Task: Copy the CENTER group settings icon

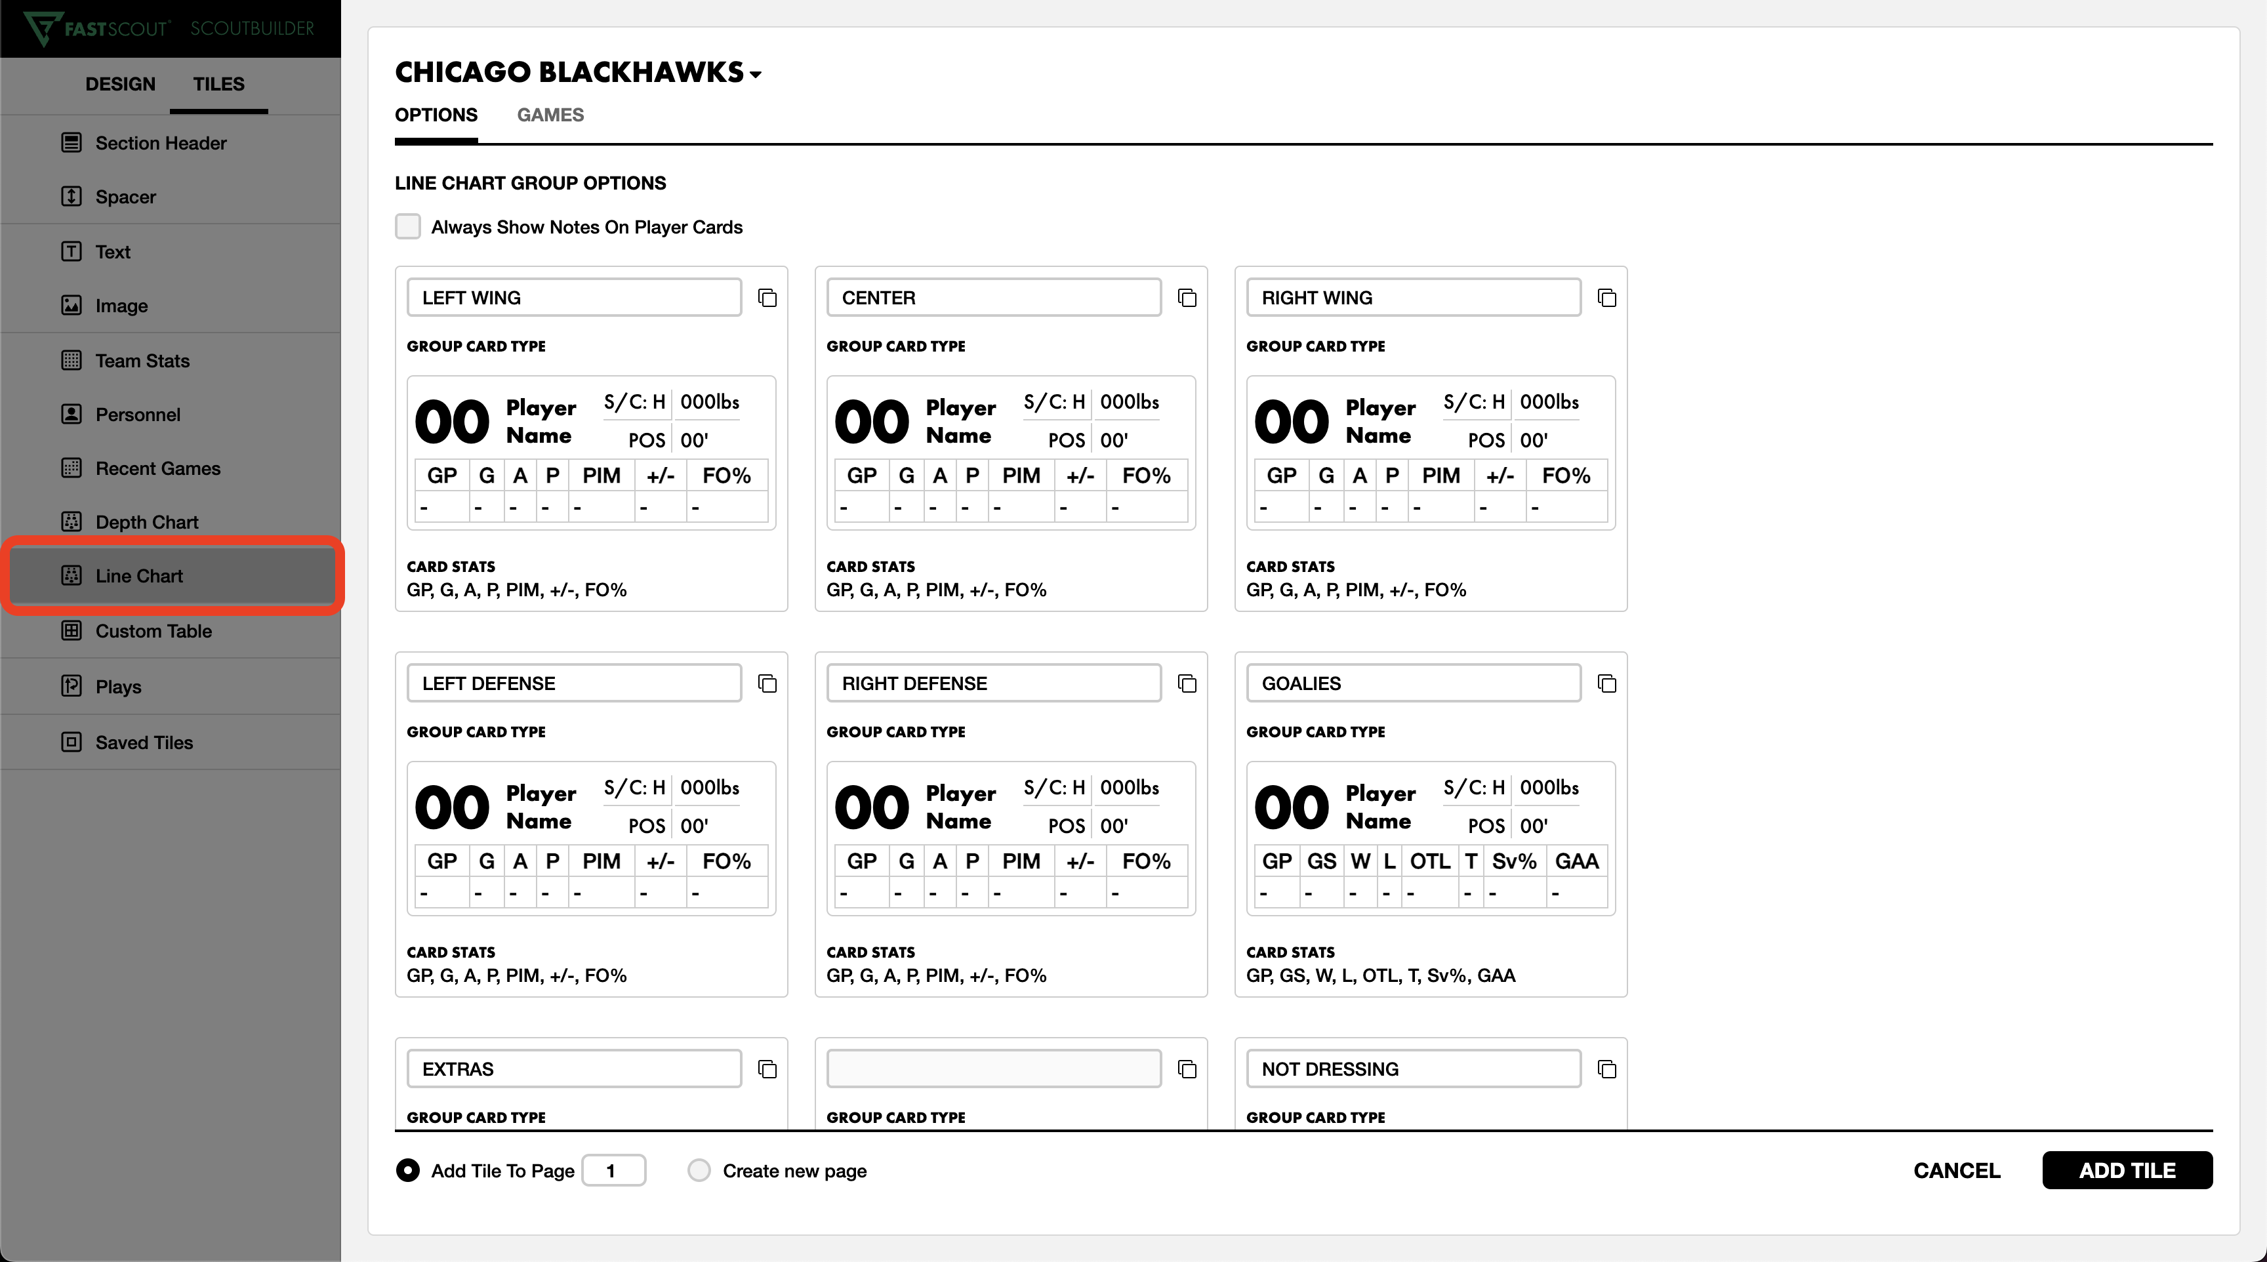Action: [x=1187, y=298]
